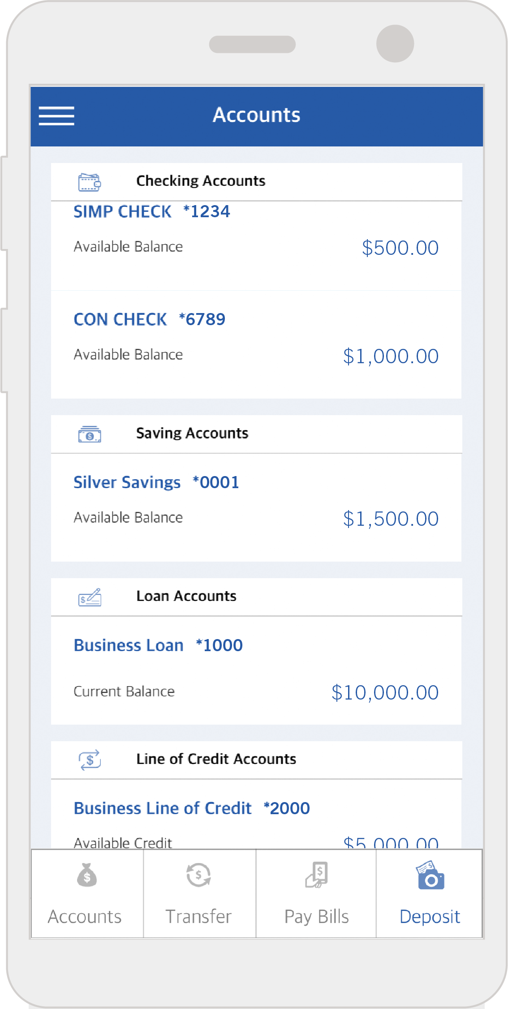
Task: Tap the Deposit camera icon
Action: 430,875
